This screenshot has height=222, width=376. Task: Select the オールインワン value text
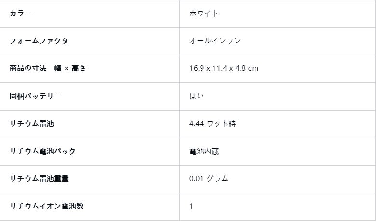point(215,41)
